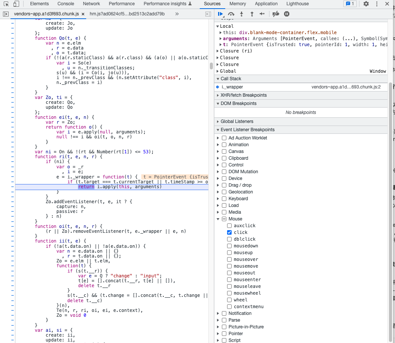Screen dimensions: 395x343
Task: Close the DevTools panel
Action: (x=387, y=4)
